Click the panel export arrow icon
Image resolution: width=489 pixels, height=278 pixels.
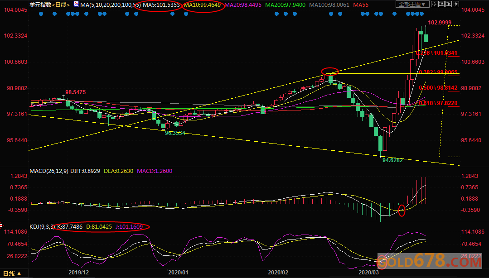coord(456,4)
